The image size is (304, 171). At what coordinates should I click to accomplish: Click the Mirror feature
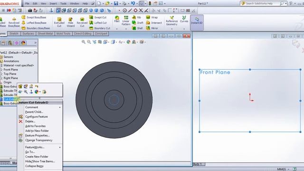(152, 28)
